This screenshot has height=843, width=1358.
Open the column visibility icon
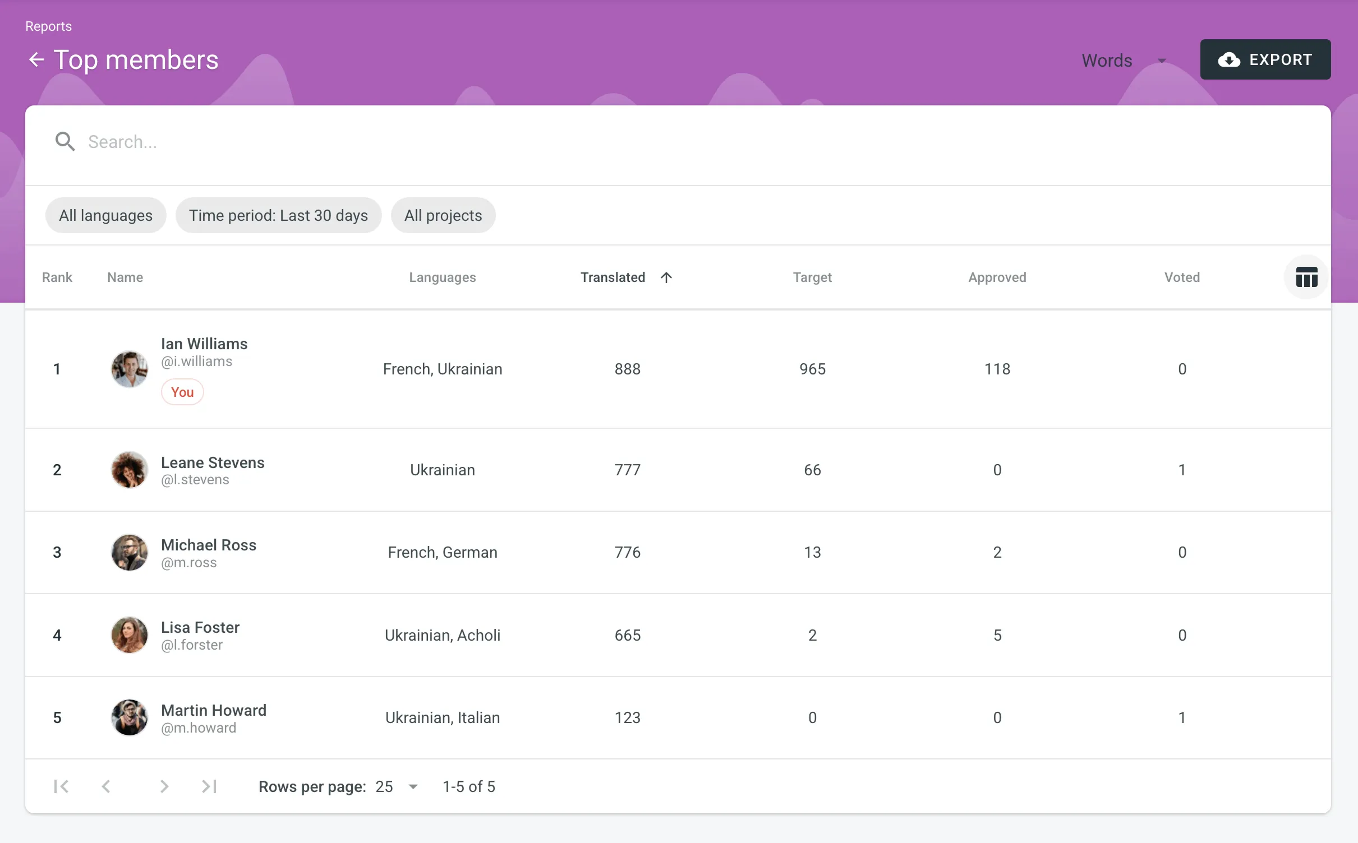[x=1306, y=277]
